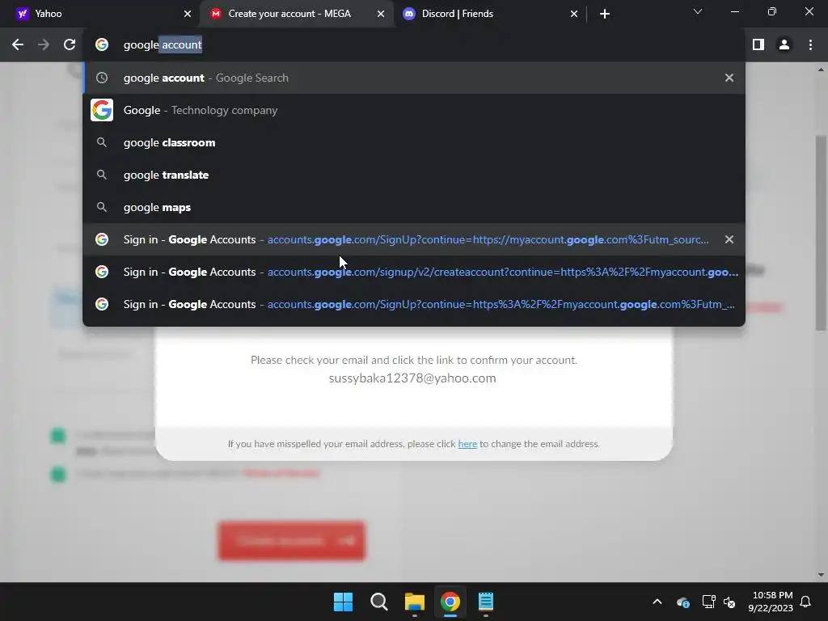
Task: Remove the highlighted Sign in suggestion
Action: click(729, 239)
